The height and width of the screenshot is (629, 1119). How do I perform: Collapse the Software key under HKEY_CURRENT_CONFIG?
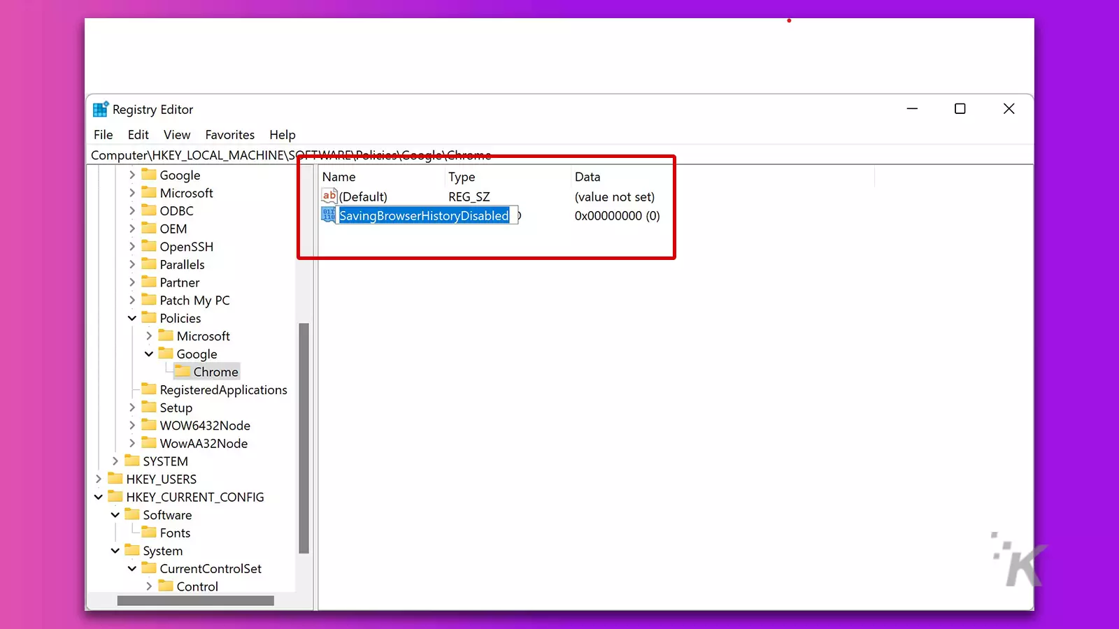[x=115, y=515]
